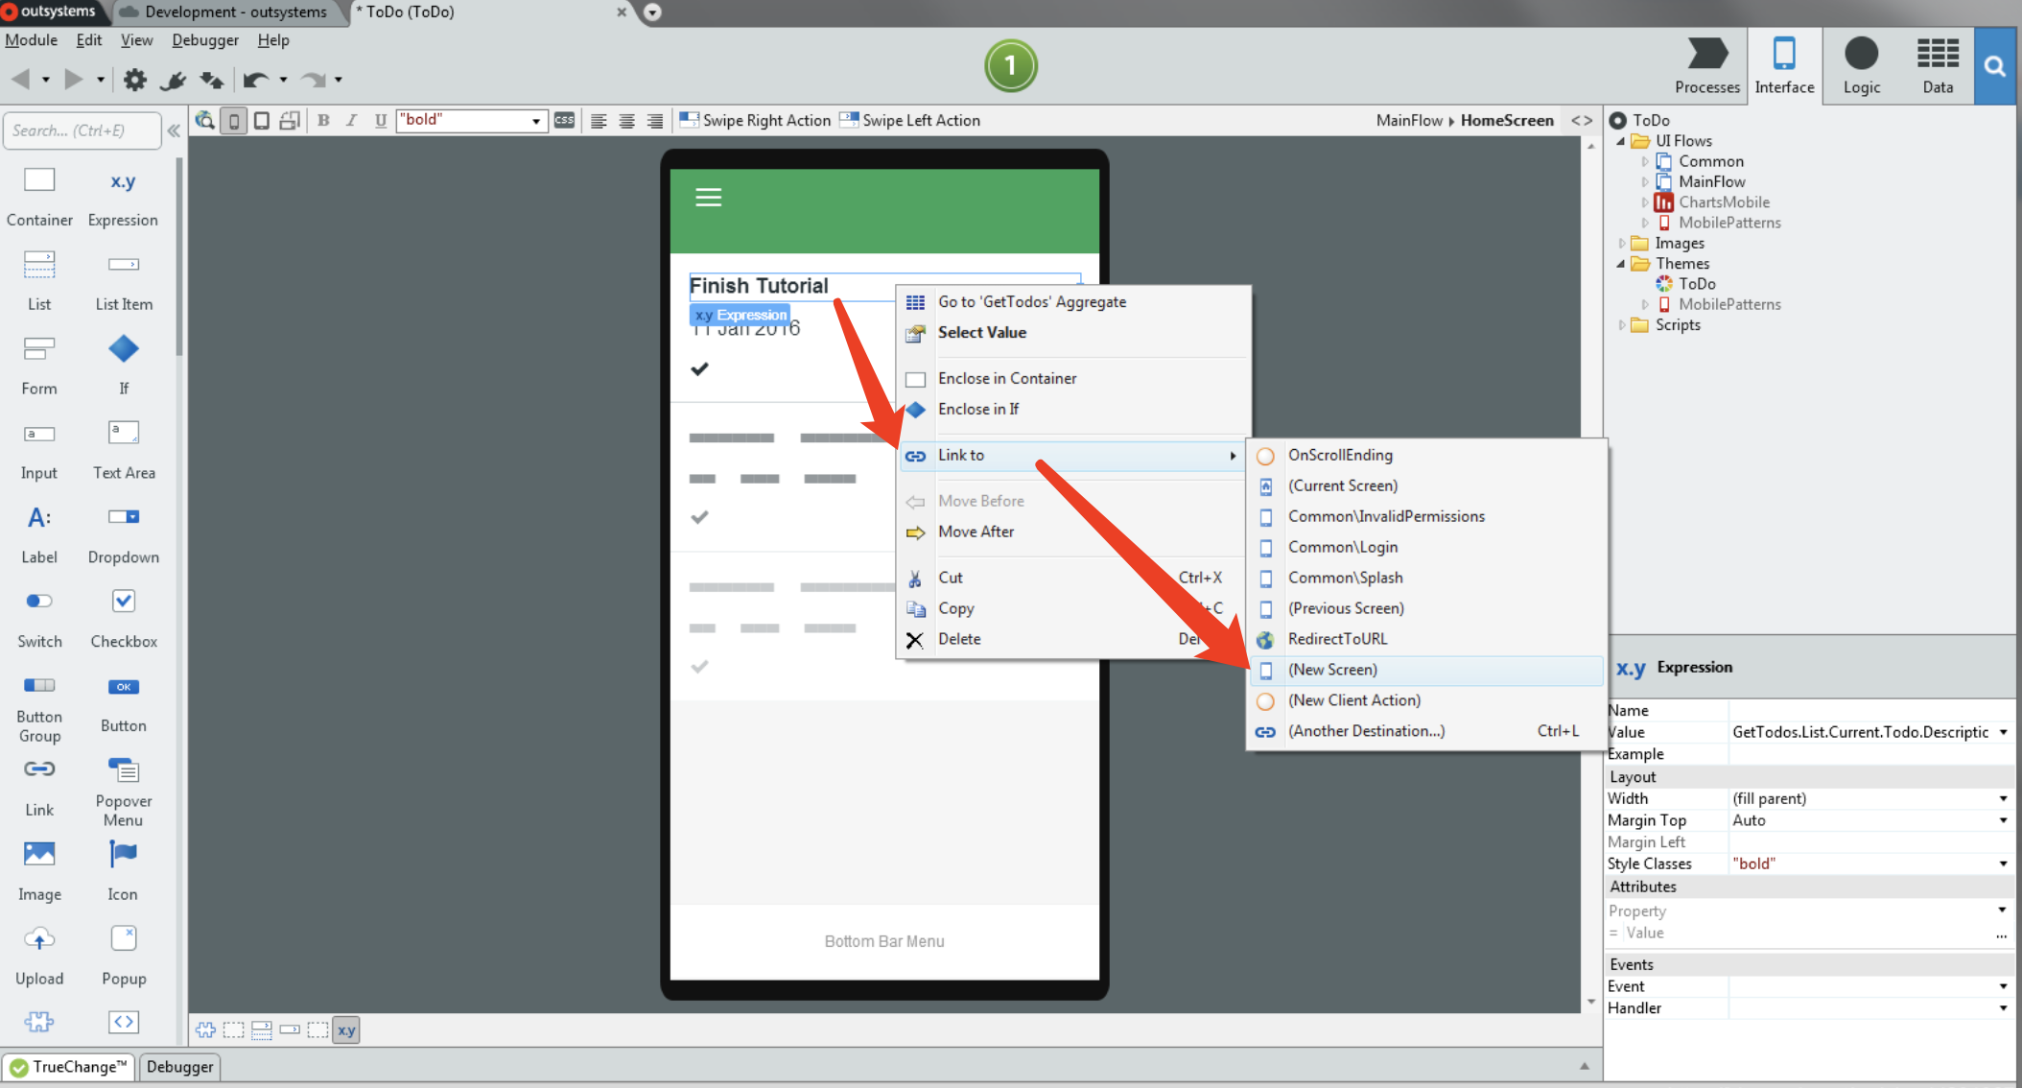Viewport: 2022px width, 1088px height.
Task: Click the magnifier search icon top right
Action: (1995, 66)
